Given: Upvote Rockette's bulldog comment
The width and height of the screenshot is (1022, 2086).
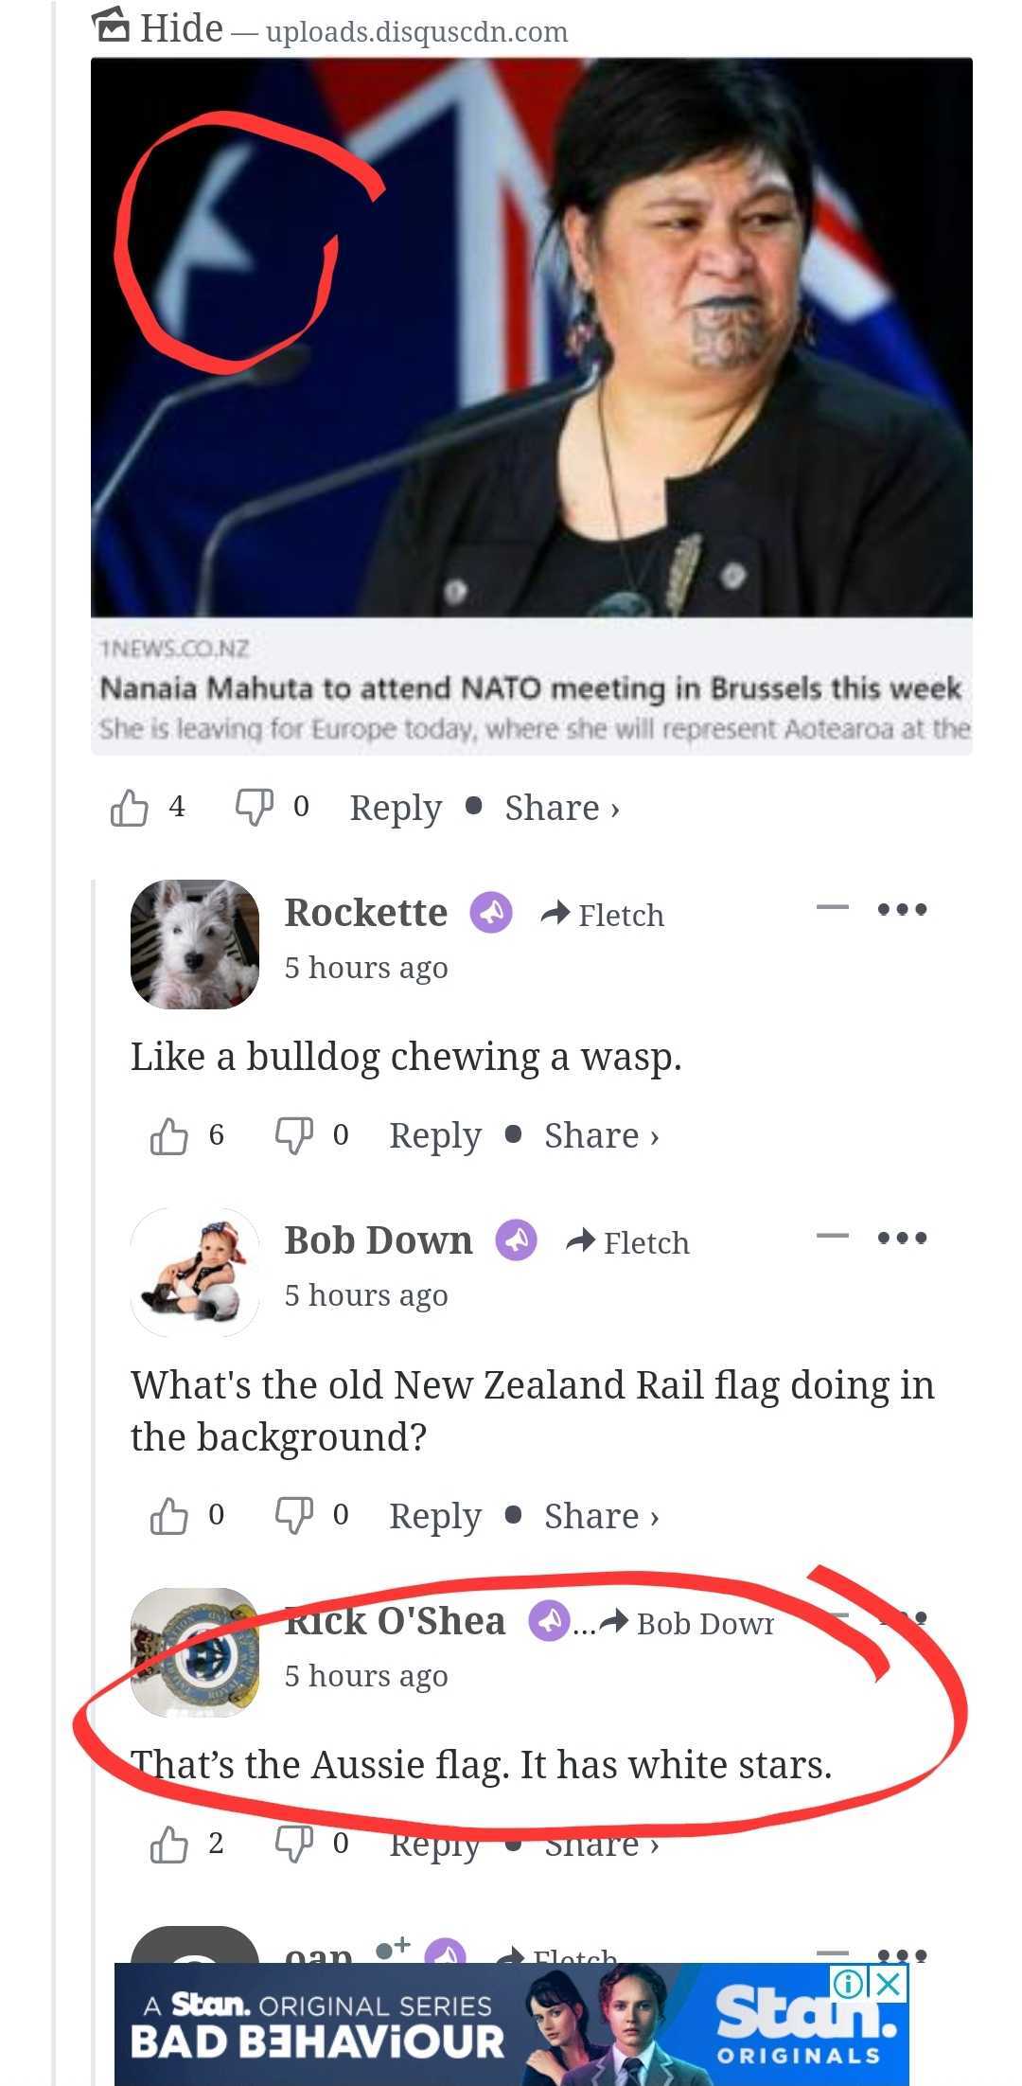Looking at the screenshot, I should click(169, 1135).
